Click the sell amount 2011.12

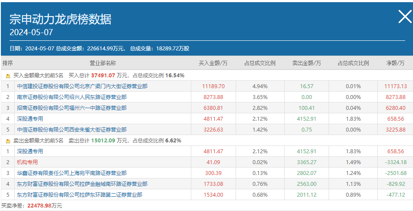[306, 195]
